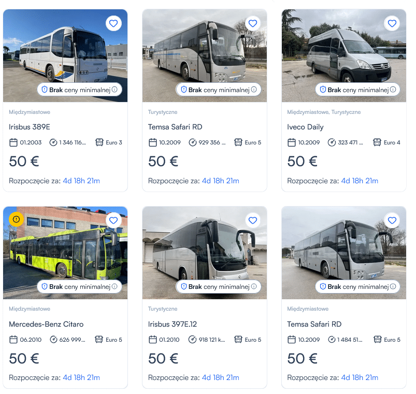
Task: Click heart icon on Międzymiastowe Temsa Safari card
Action: [392, 221]
